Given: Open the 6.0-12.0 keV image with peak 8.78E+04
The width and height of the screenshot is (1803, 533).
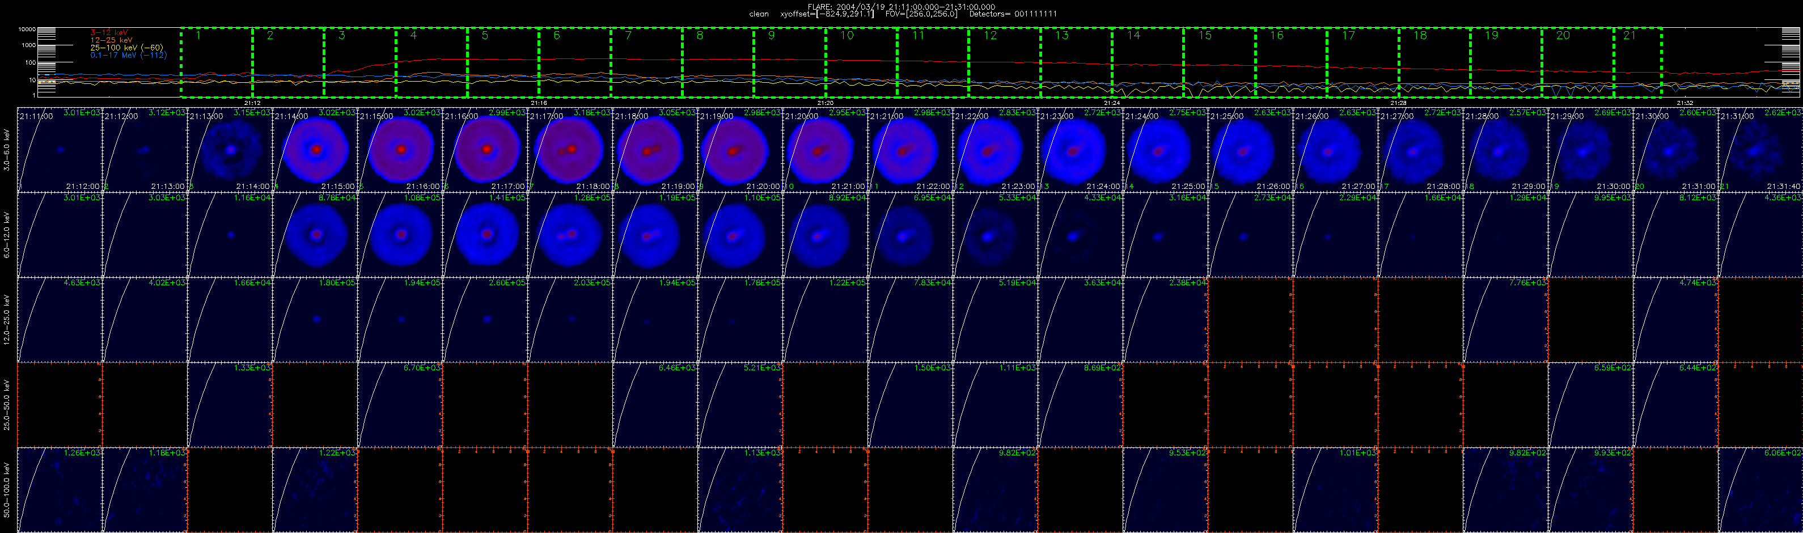Looking at the screenshot, I should click(315, 235).
